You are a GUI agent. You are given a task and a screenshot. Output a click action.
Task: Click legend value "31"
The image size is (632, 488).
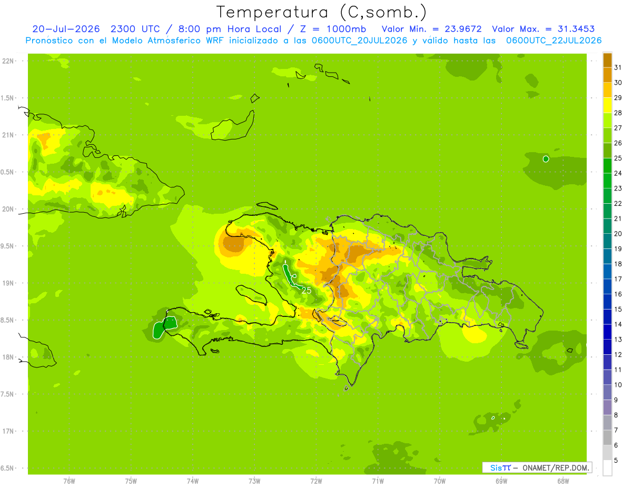(618, 67)
